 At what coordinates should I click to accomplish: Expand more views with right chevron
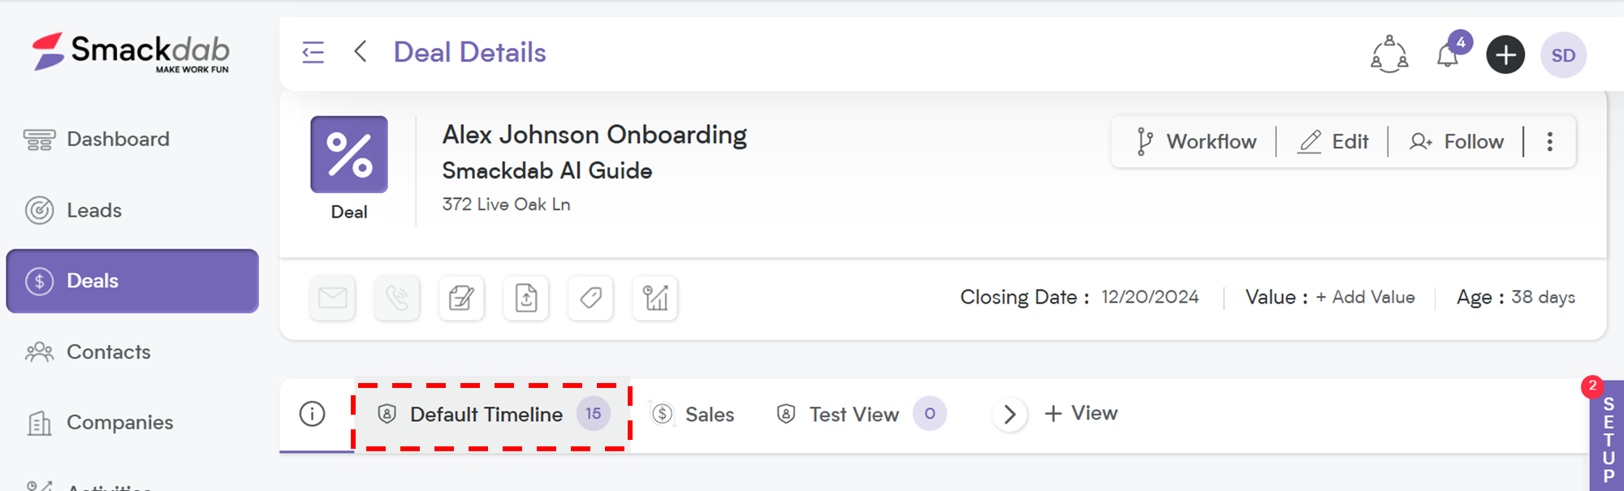(1010, 415)
